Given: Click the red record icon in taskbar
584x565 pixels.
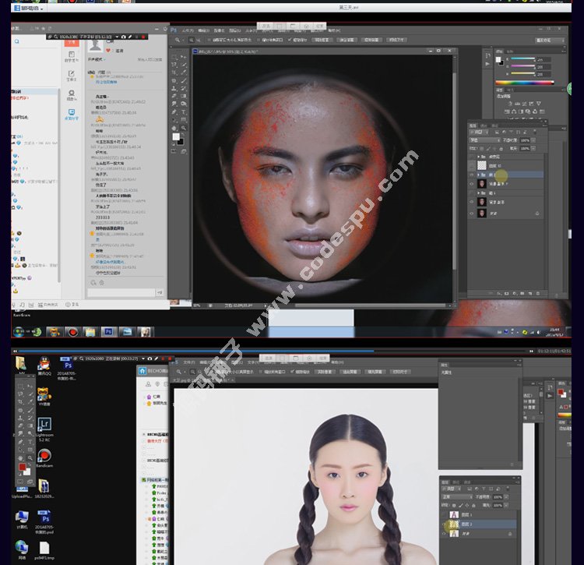Looking at the screenshot, I should [x=72, y=331].
